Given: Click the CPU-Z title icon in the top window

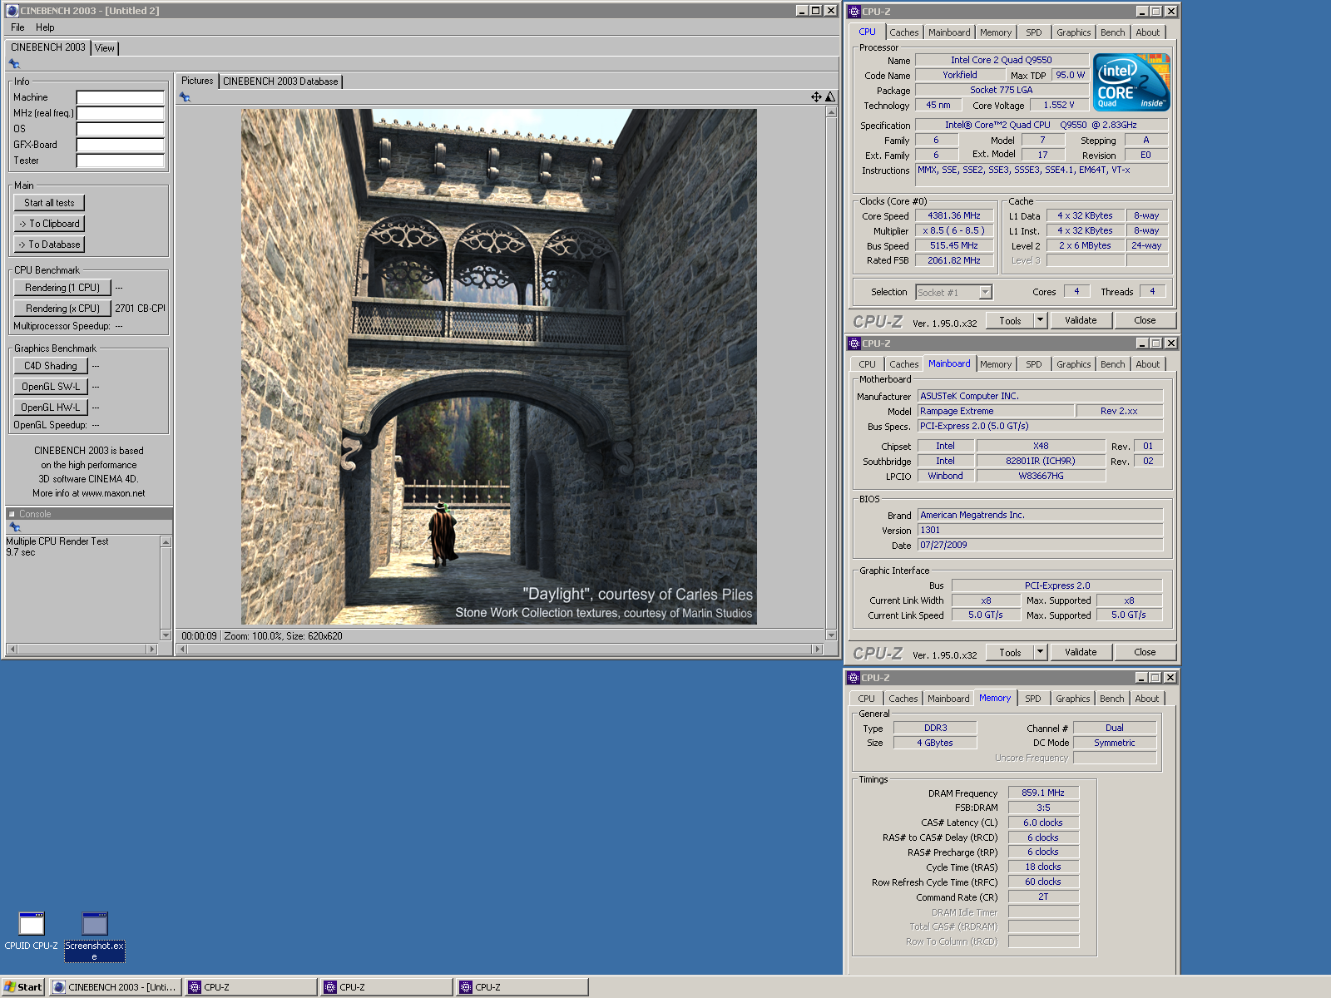Looking at the screenshot, I should (854, 12).
